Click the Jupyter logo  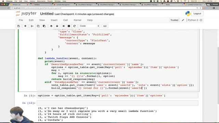point(26,14)
